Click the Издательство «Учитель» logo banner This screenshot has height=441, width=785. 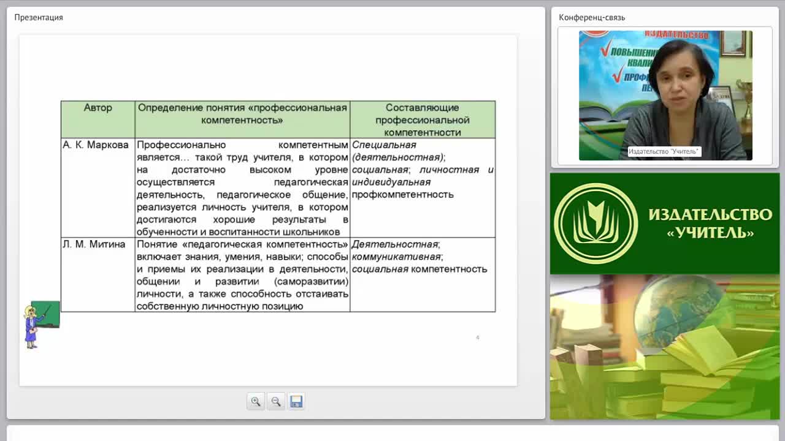pyautogui.click(x=665, y=224)
